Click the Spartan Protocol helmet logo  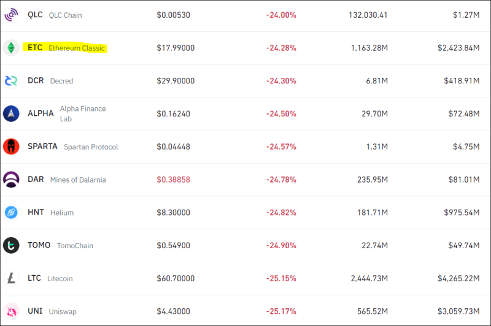point(11,146)
